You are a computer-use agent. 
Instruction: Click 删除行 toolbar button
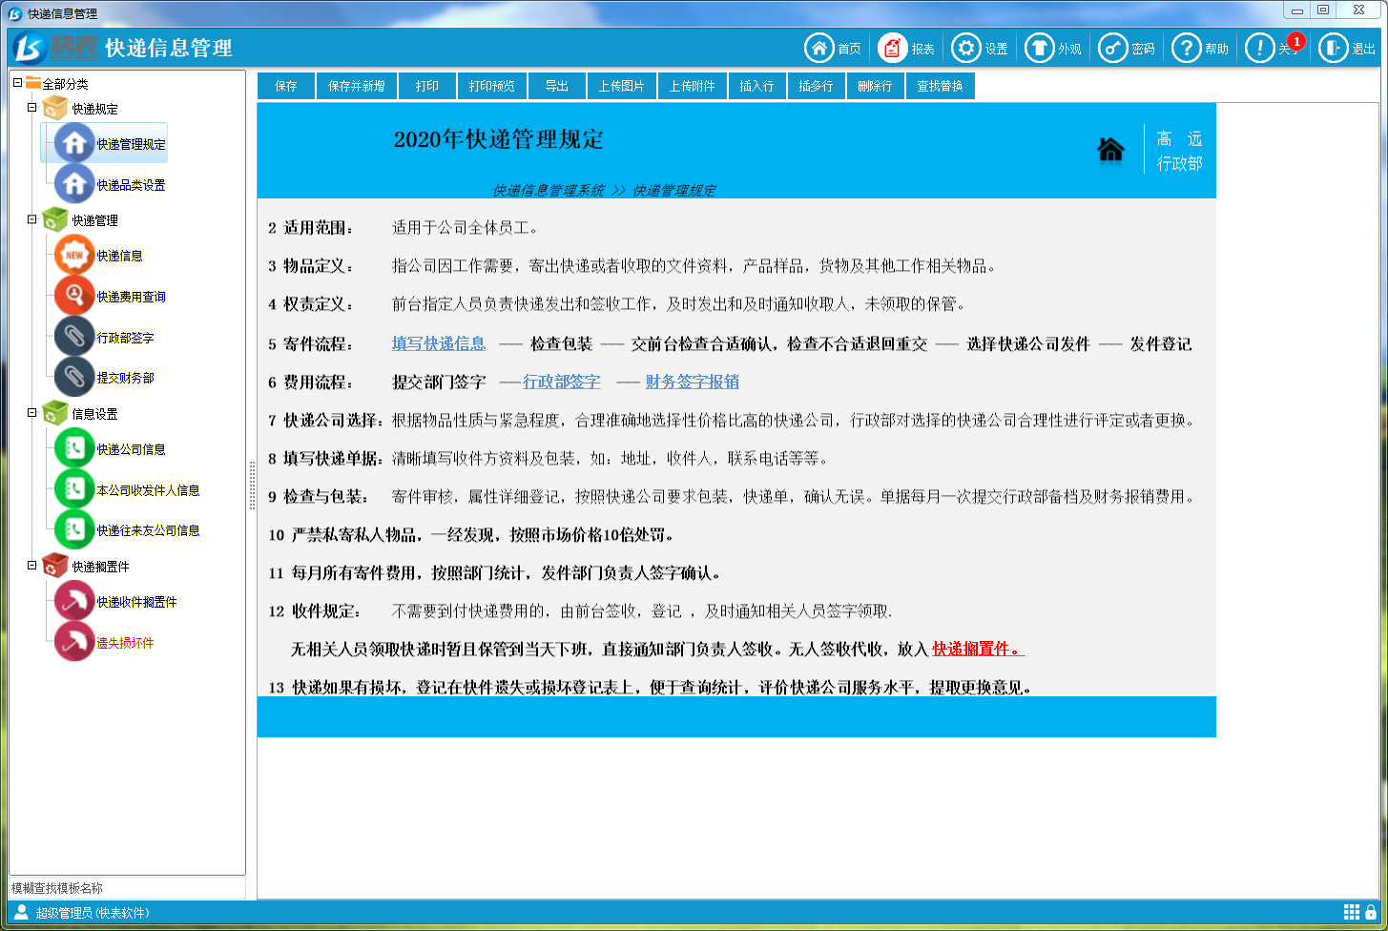[x=876, y=86]
